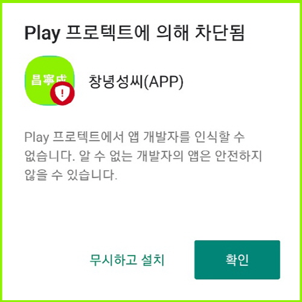Click the word "개발자를" in the first description line
Viewport: 302px width, 302px height.
167,137
